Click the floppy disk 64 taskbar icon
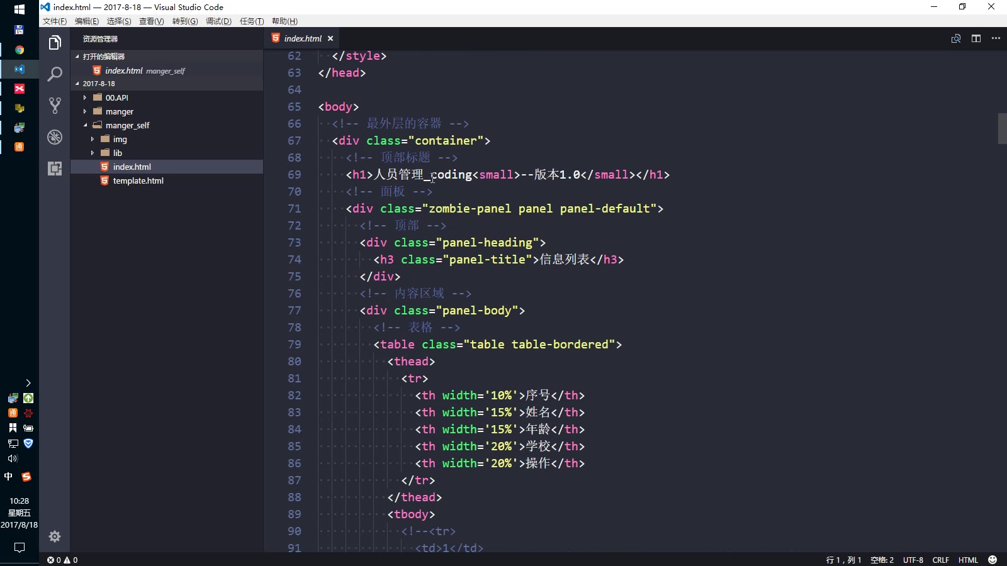Screen dimensions: 1007x566 tap(20, 30)
